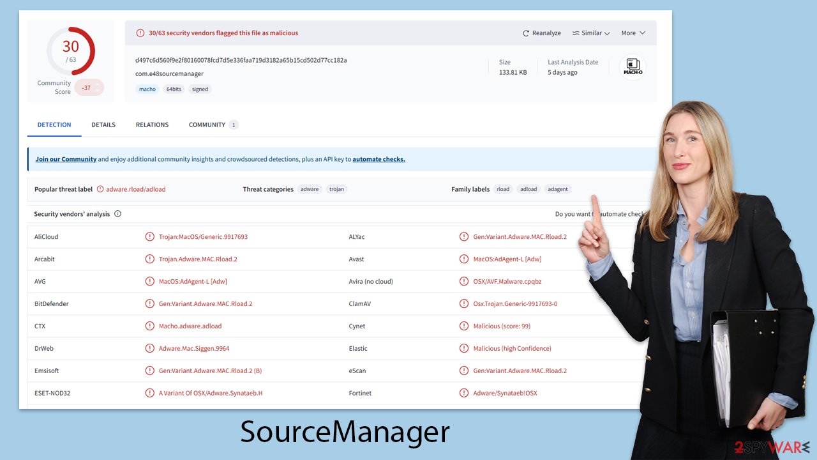Click alert icon in ESET-NOD32 row

pos(150,393)
